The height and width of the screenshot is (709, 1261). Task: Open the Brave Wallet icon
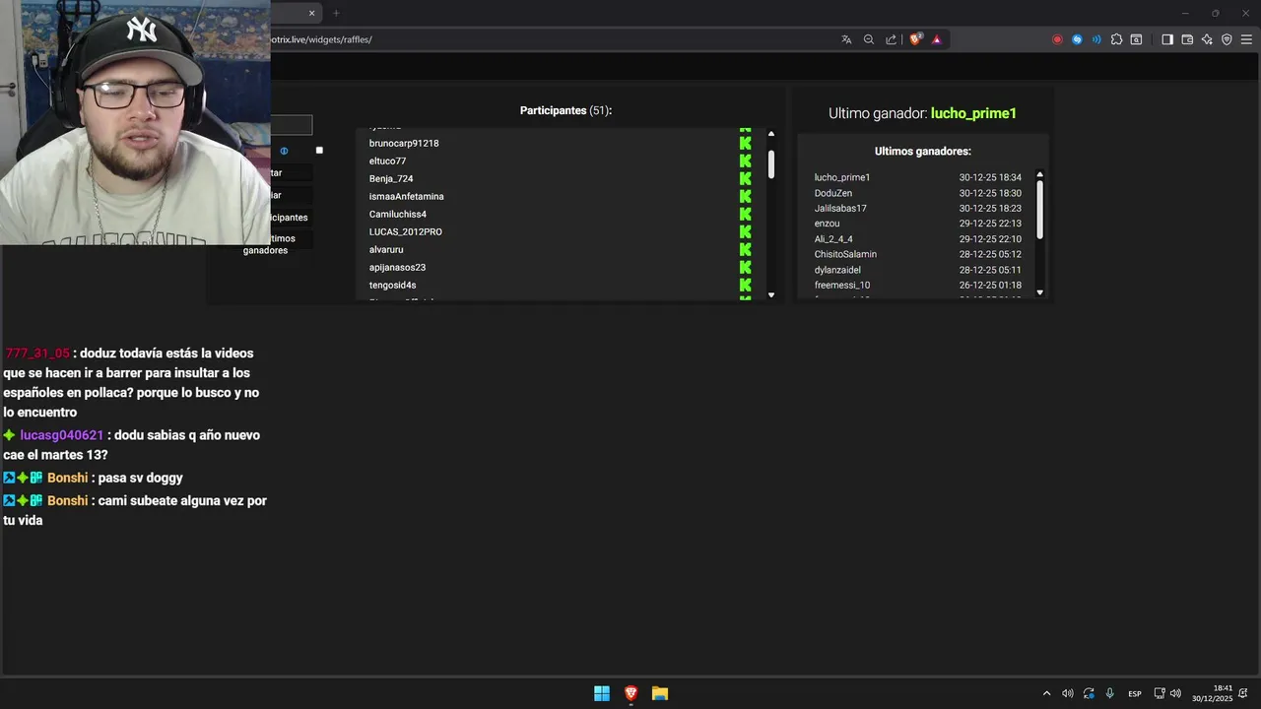1187,39
